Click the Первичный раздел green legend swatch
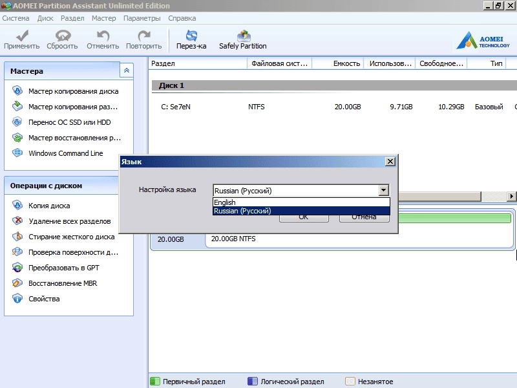517x388 pixels. [x=155, y=382]
